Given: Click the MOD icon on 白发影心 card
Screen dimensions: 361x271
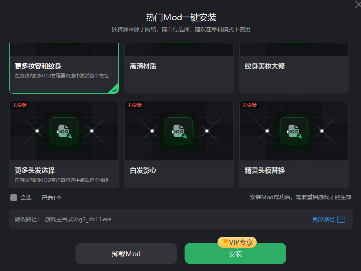Looking at the screenshot, I should point(179,131).
